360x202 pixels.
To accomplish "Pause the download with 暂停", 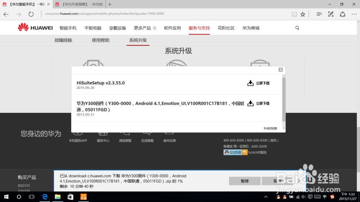I will (x=244, y=181).
